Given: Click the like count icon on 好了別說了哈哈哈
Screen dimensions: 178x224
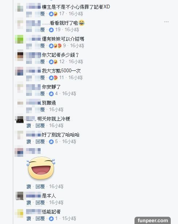Looking at the screenshot, I should pyautogui.click(x=51, y=142).
